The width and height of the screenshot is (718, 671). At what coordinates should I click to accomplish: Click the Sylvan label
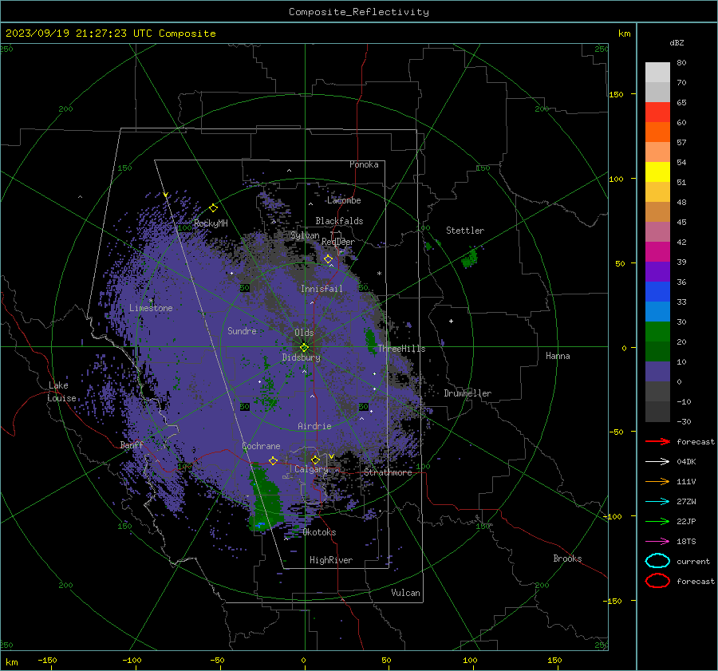click(x=305, y=235)
